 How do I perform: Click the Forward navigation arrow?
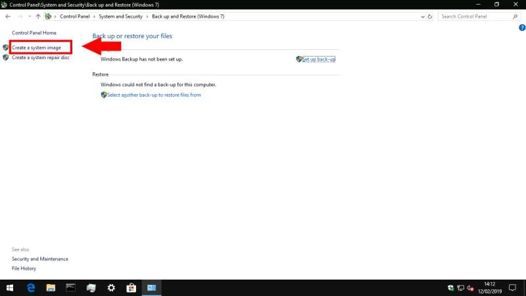tap(20, 16)
